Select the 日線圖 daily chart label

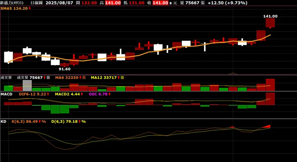click(37, 3)
